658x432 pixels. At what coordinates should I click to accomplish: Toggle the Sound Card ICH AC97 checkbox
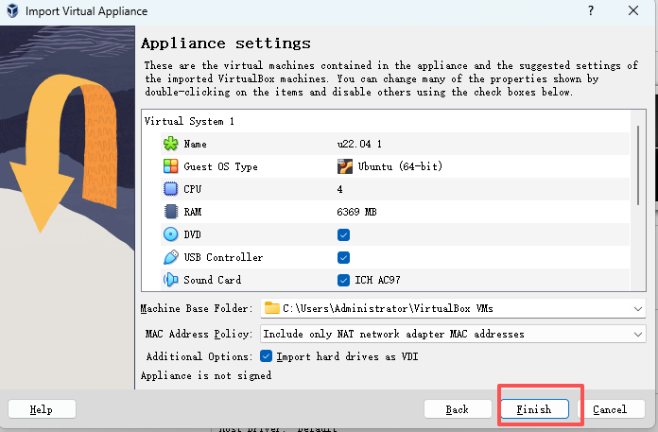tap(344, 280)
